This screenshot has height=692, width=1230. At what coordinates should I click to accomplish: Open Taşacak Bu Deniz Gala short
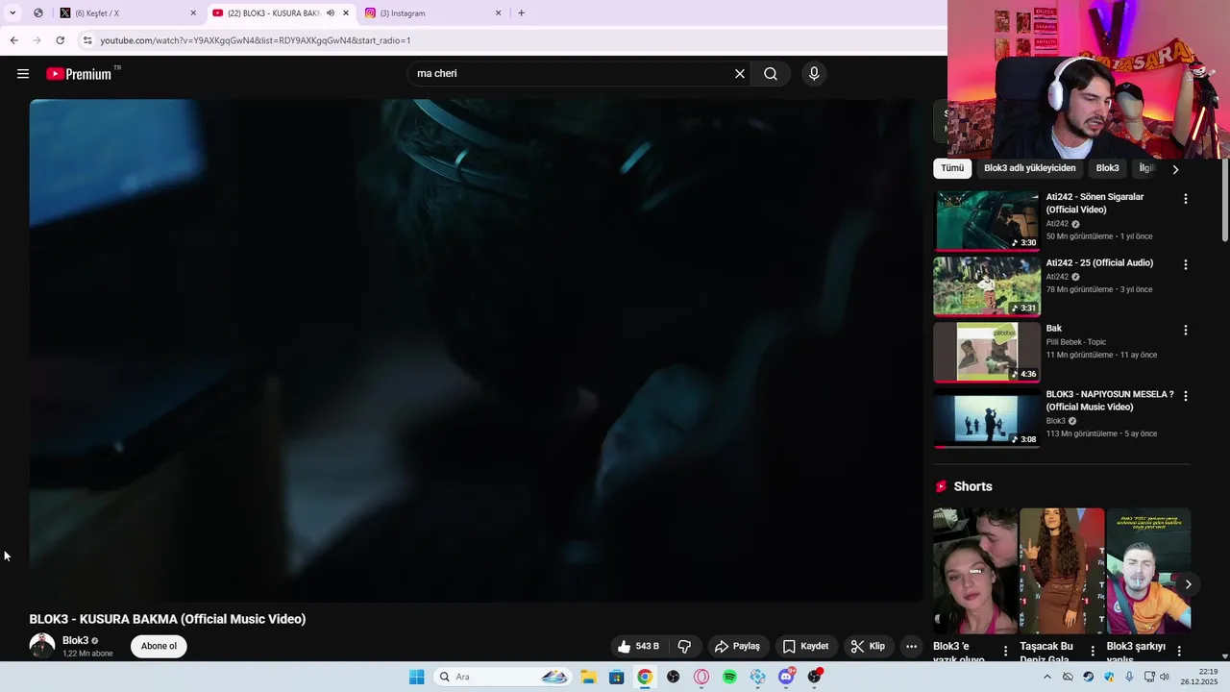(x=1062, y=572)
